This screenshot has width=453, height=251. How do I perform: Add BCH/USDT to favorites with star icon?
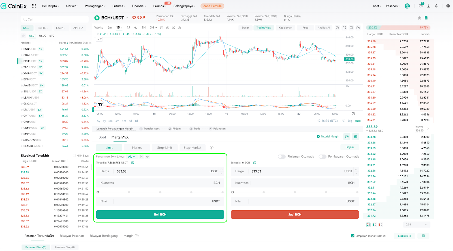click(419, 18)
